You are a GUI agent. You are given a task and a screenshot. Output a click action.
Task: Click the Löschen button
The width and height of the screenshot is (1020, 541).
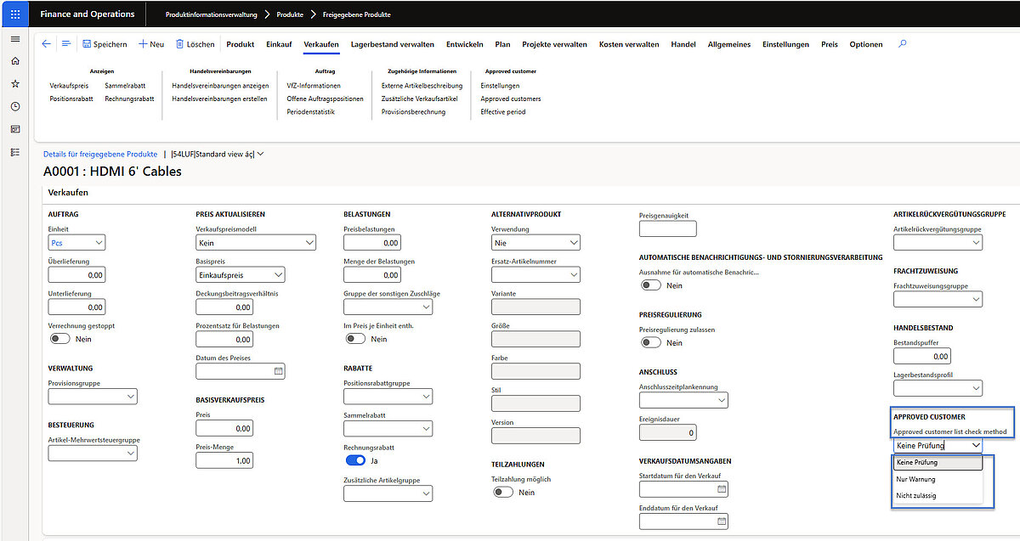195,44
